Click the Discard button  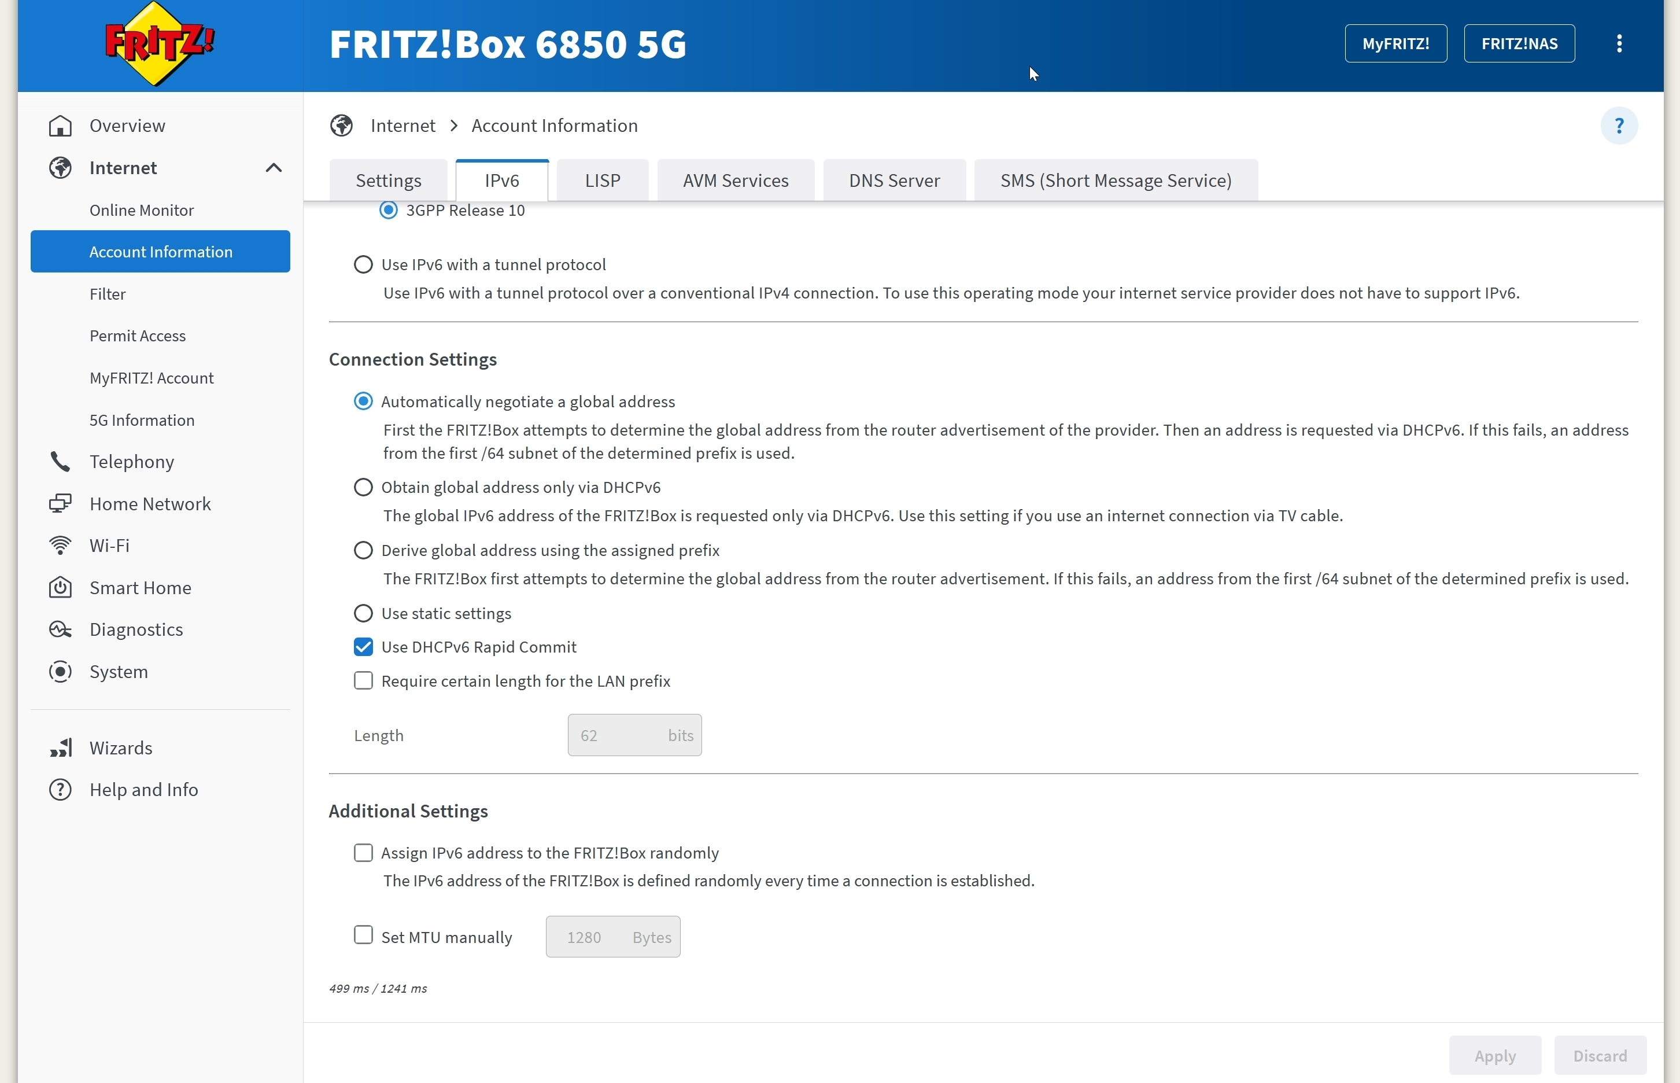point(1600,1056)
